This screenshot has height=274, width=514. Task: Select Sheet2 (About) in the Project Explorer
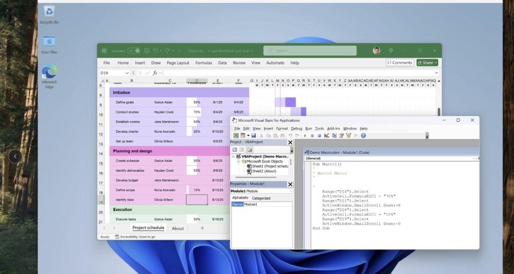pyautogui.click(x=265, y=171)
